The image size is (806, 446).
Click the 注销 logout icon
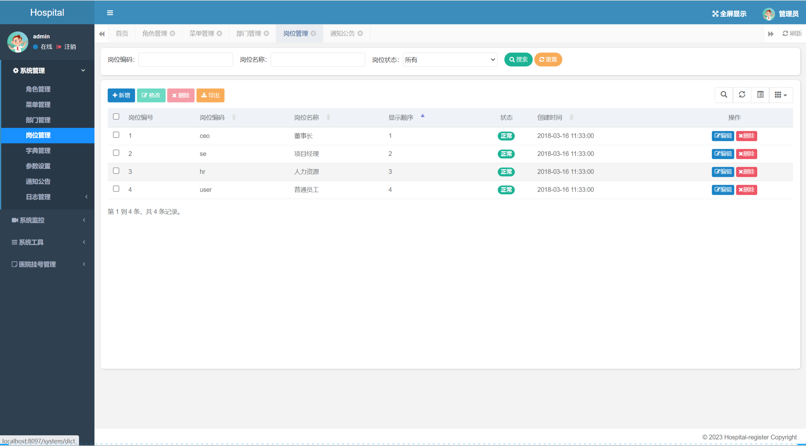click(x=59, y=47)
